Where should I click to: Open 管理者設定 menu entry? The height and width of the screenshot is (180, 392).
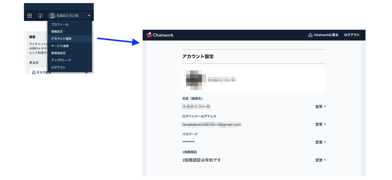[70, 53]
